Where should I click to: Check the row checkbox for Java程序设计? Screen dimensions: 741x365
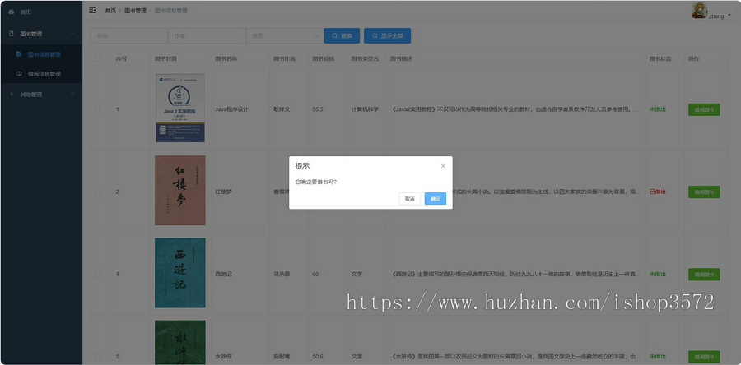click(97, 109)
